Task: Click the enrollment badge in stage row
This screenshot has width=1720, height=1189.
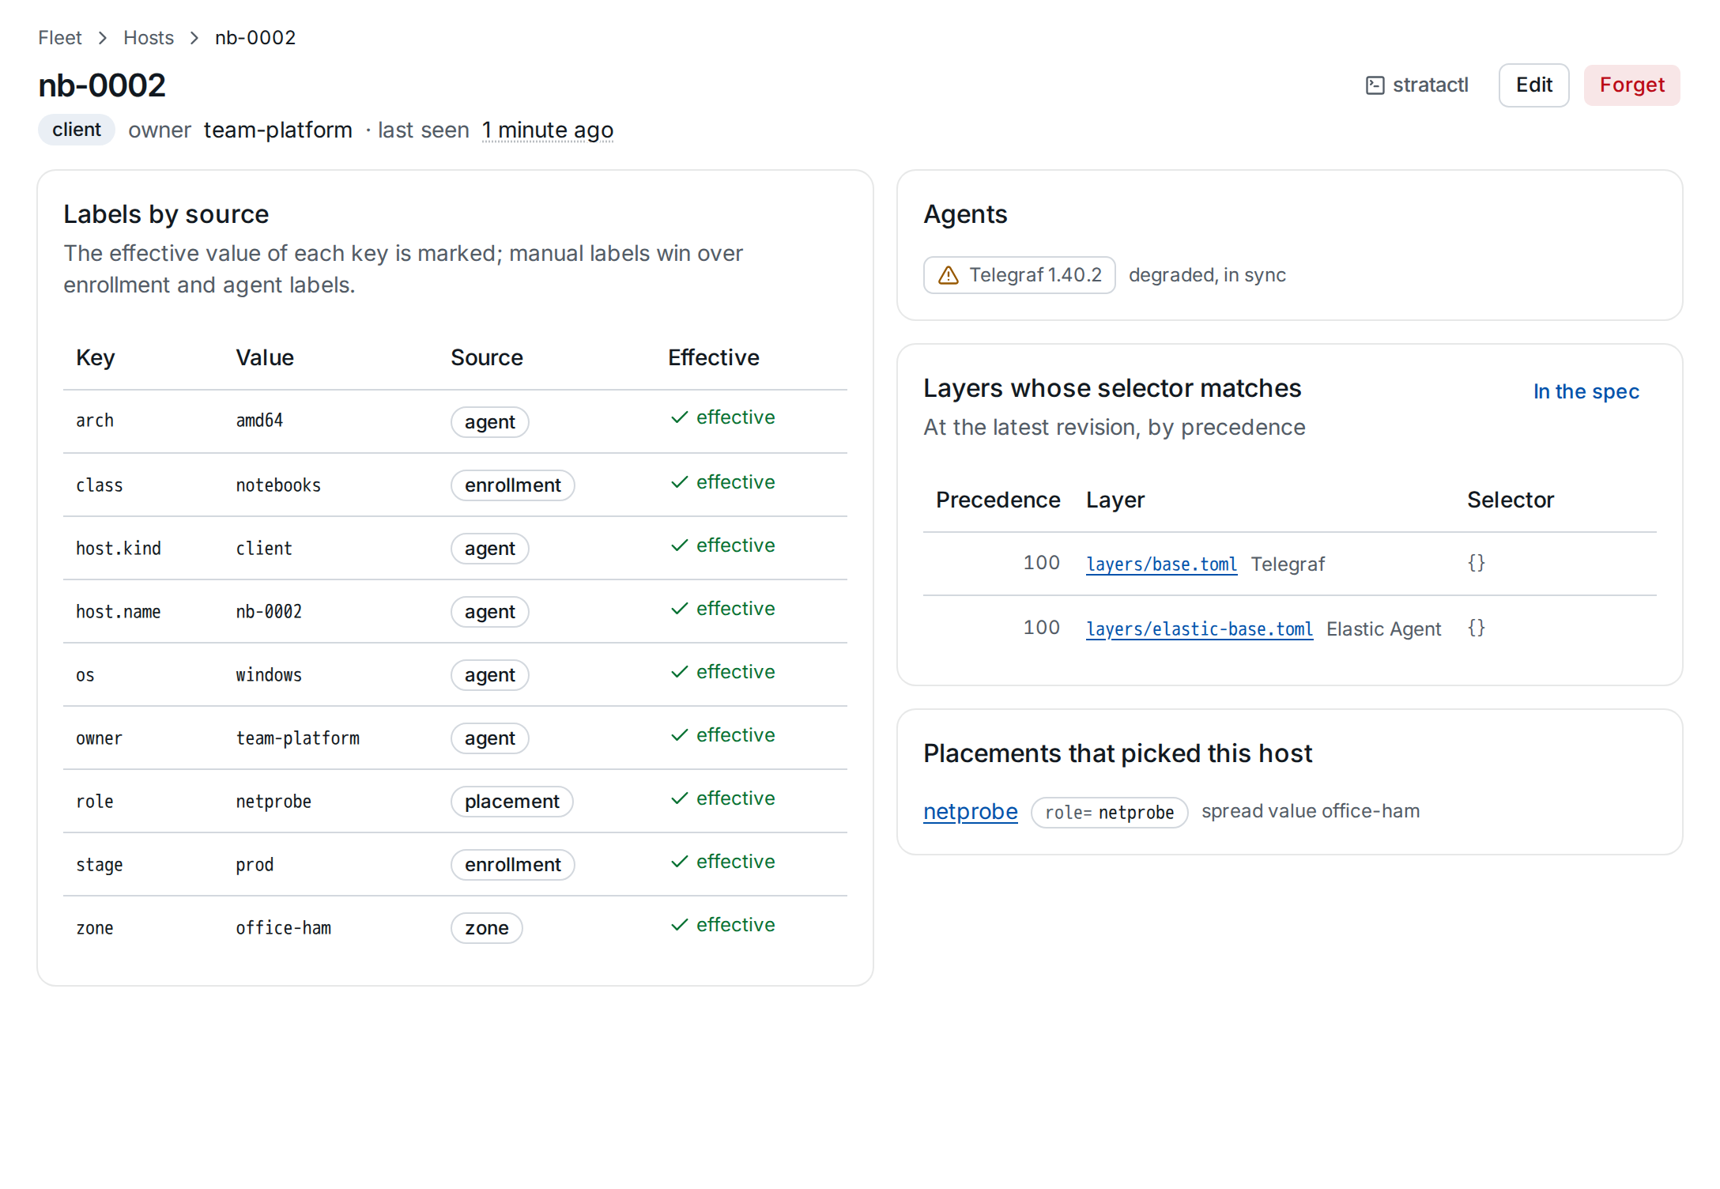Action: point(512,865)
